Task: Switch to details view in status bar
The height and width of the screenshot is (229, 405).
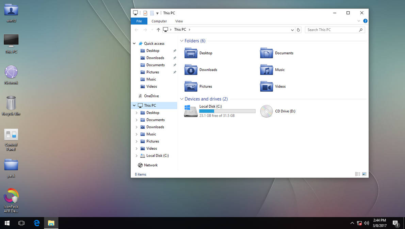Action: click(358, 174)
